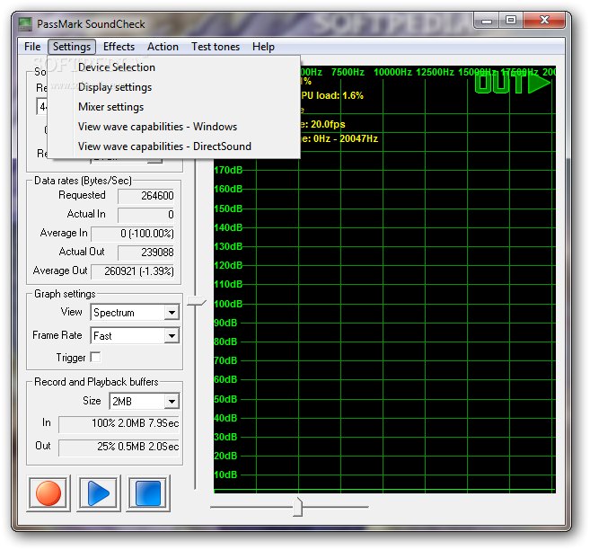Screen dimensions: 590x550
Task: Click the 100dB label on the graph
Action: (x=228, y=304)
